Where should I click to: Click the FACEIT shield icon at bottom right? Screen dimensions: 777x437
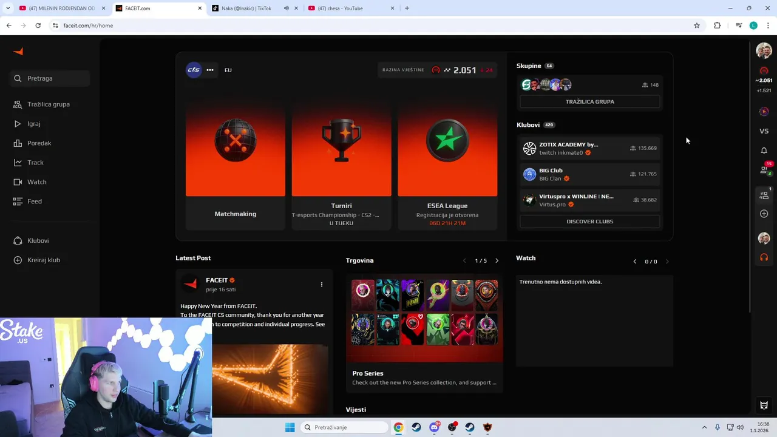pyautogui.click(x=764, y=405)
